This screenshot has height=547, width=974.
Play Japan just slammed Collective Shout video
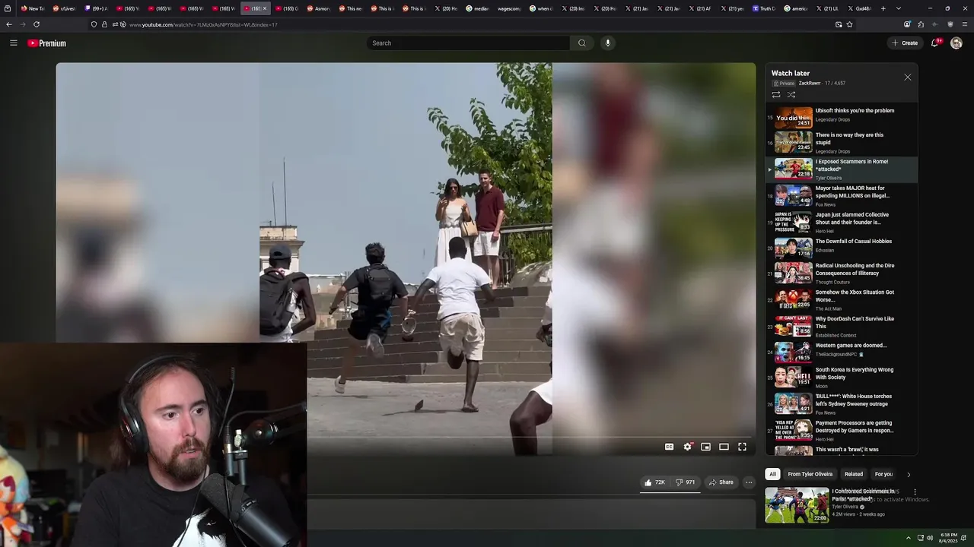[841, 222]
